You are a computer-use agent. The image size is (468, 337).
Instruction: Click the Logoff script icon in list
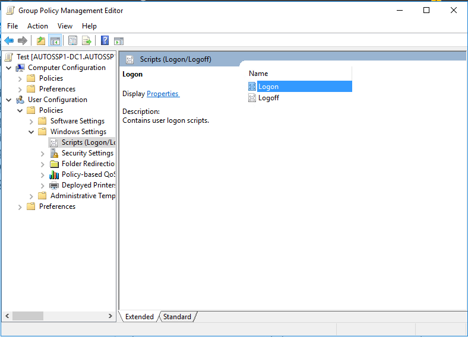pos(252,98)
